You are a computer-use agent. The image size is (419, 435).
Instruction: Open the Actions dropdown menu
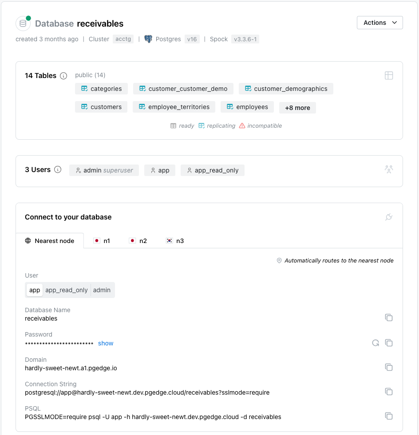coord(379,23)
